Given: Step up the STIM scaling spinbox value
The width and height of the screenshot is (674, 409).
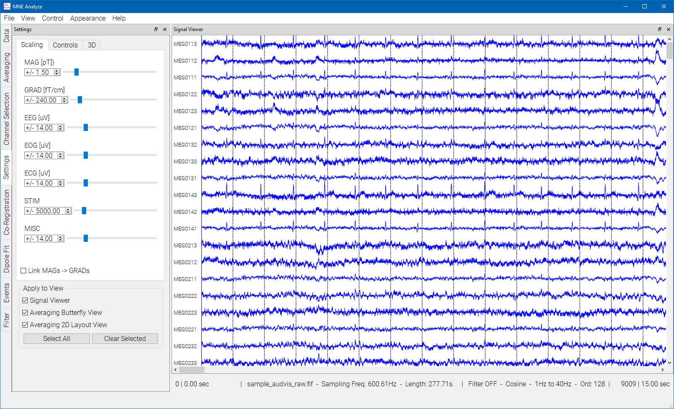Looking at the screenshot, I should coord(69,209).
